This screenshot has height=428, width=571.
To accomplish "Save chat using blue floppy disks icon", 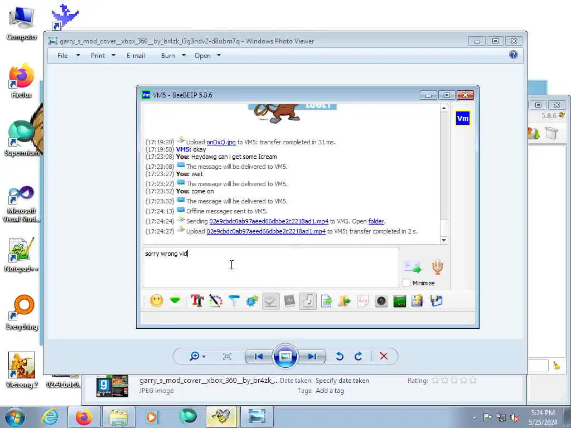I will coord(436,301).
